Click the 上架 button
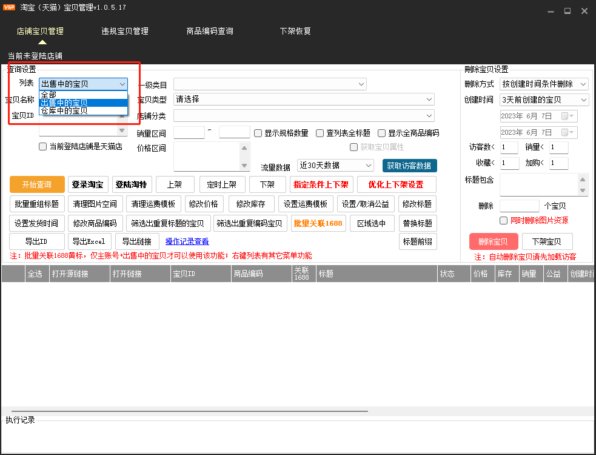Screen dimensions: 596x455 click(175, 184)
